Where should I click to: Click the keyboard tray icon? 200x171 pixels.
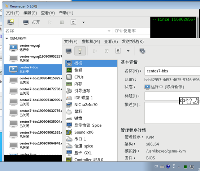[162, 166]
